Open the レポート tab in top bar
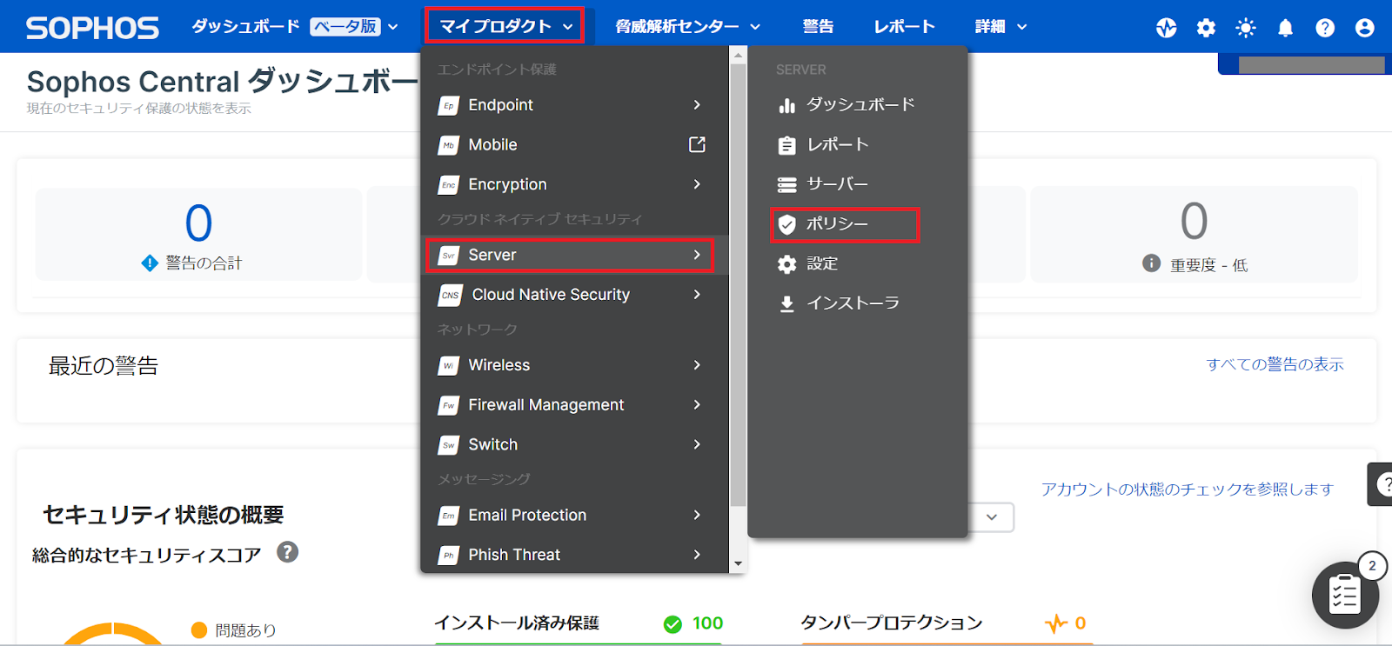Image resolution: width=1392 pixels, height=646 pixels. 904,27
